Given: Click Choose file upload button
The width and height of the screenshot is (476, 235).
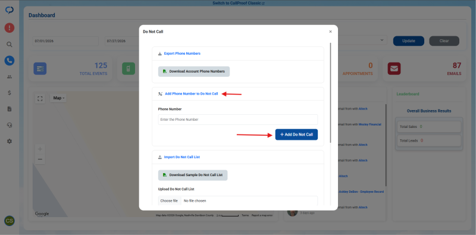Looking at the screenshot, I should point(169,200).
